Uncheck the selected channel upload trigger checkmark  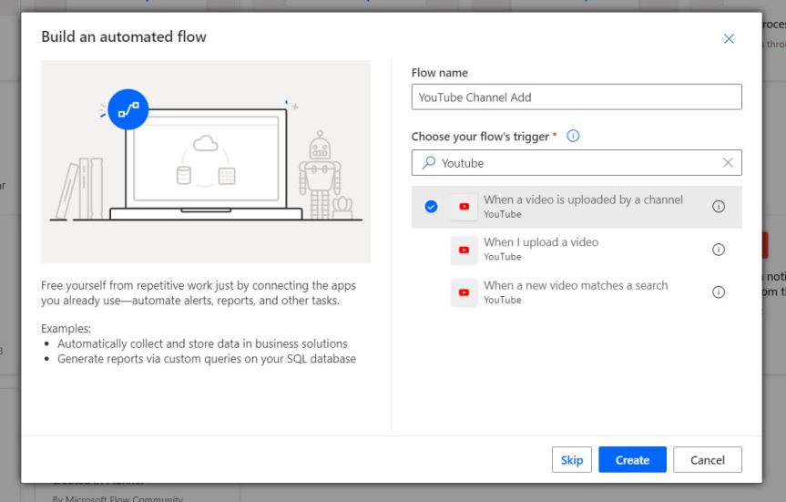point(431,207)
